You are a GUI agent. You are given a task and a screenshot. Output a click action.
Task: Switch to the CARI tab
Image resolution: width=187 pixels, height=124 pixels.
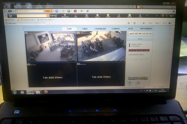(x=85, y=29)
